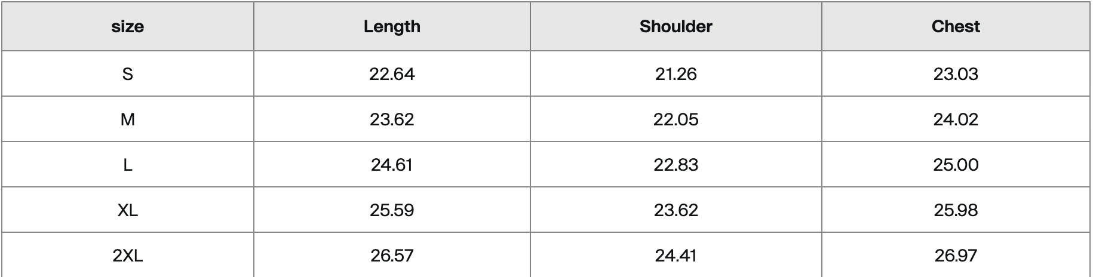Select Chest value 24.02
Image resolution: width=1093 pixels, height=277 pixels.
(x=956, y=119)
